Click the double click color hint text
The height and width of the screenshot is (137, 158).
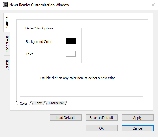pyautogui.click(x=78, y=78)
